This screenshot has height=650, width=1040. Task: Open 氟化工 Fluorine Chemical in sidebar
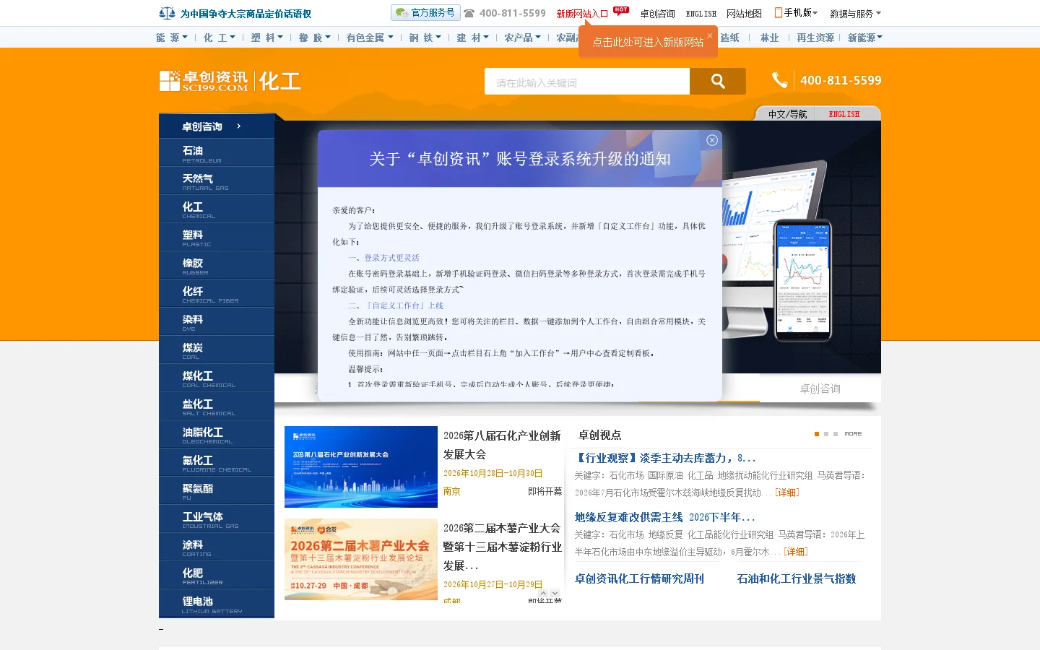(x=217, y=462)
